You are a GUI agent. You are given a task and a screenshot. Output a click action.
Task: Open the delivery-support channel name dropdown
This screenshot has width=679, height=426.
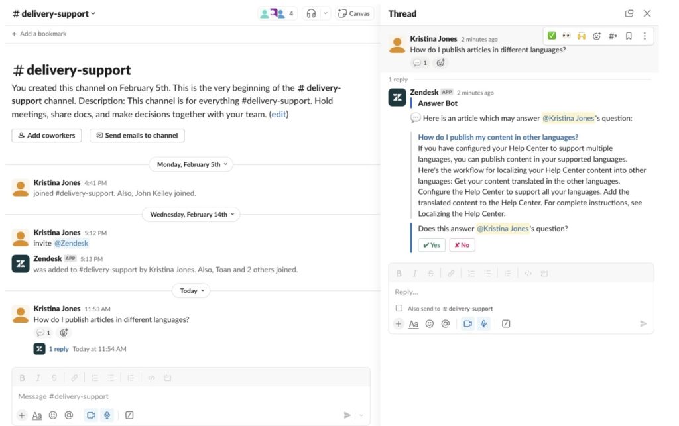(x=54, y=13)
